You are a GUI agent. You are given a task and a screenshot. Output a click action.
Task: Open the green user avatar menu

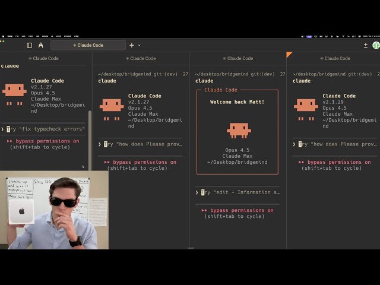click(376, 45)
